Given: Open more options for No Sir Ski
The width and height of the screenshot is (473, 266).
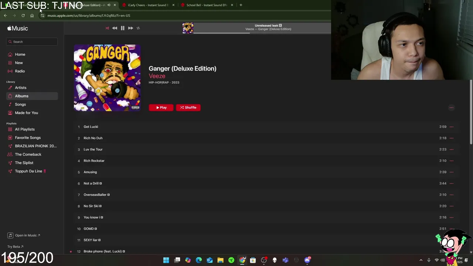Looking at the screenshot, I should [x=451, y=206].
